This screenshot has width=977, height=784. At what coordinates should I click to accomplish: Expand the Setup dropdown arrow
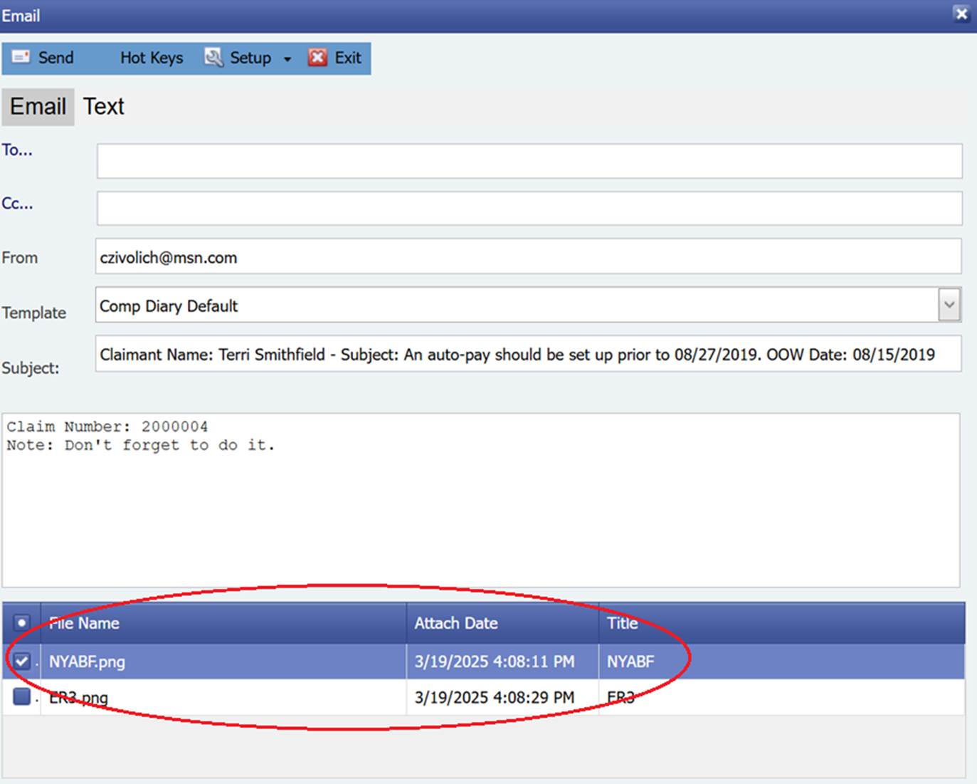click(x=287, y=58)
